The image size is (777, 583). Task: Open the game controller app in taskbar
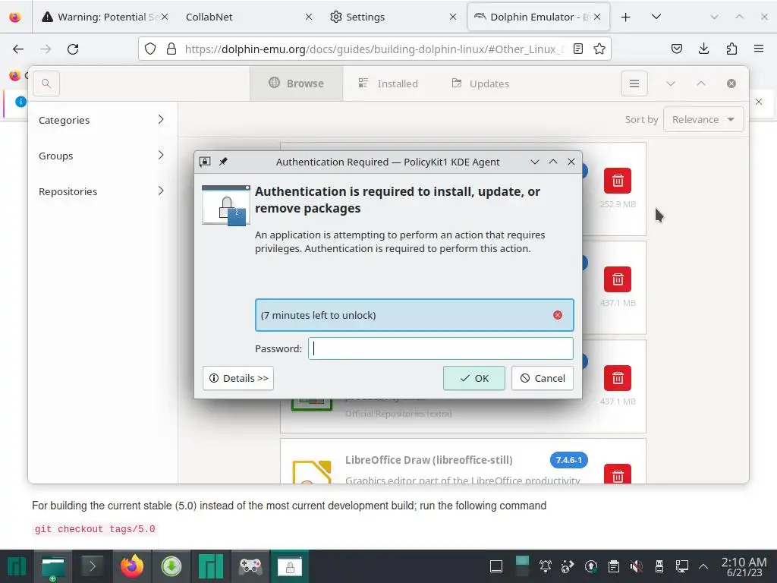[250, 566]
